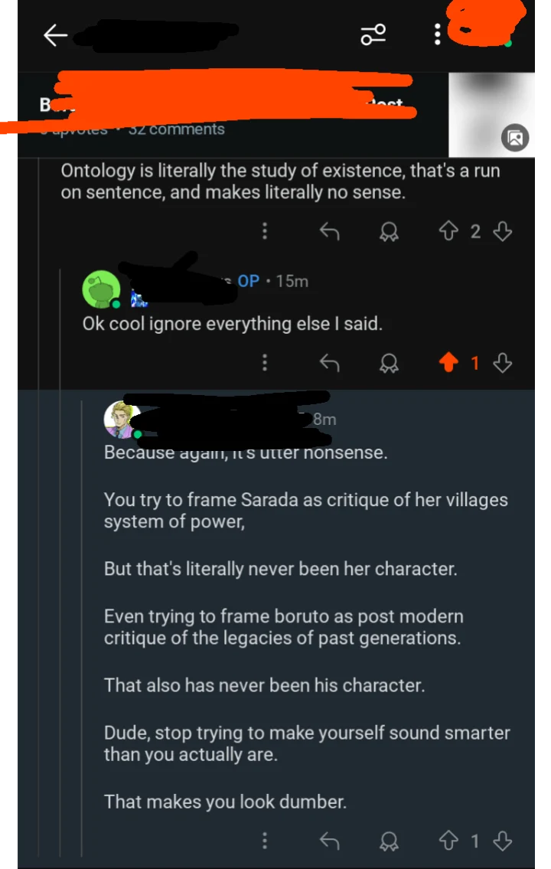The height and width of the screenshot is (869, 551).
Task: Tap the back arrow to leave the post
Action: pyautogui.click(x=54, y=34)
